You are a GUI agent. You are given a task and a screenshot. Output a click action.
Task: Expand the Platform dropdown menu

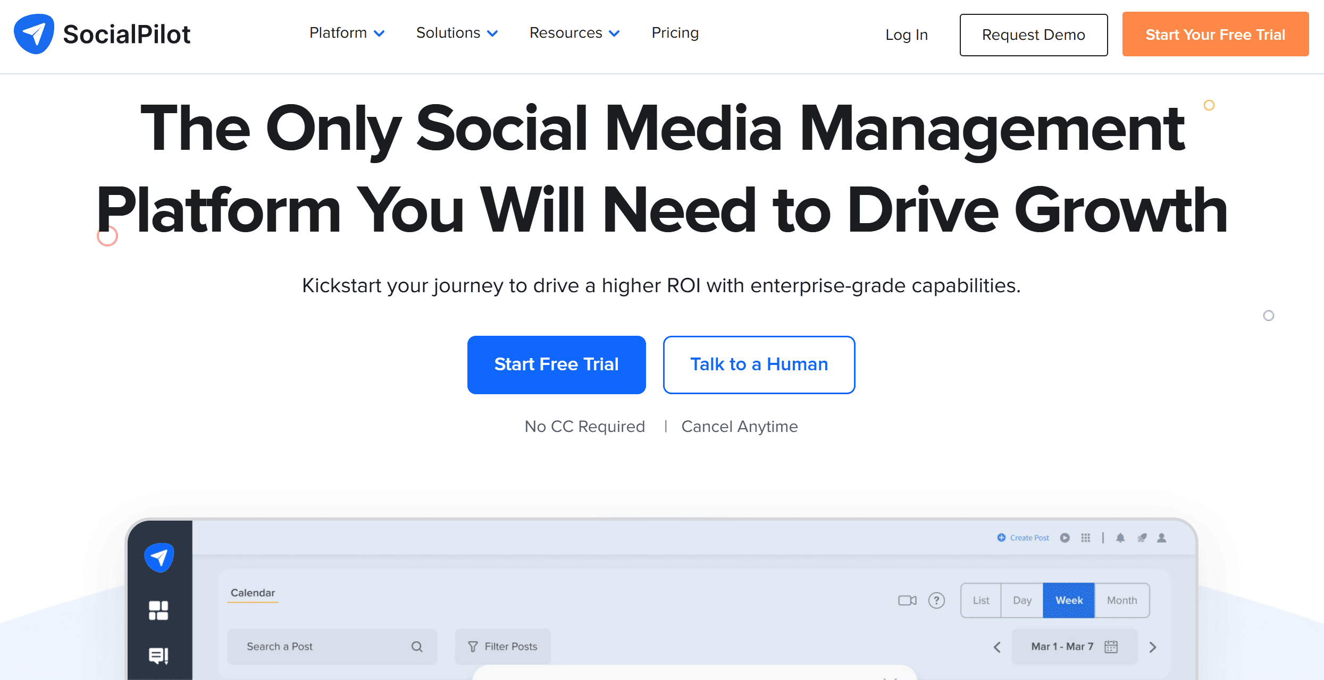pyautogui.click(x=347, y=33)
